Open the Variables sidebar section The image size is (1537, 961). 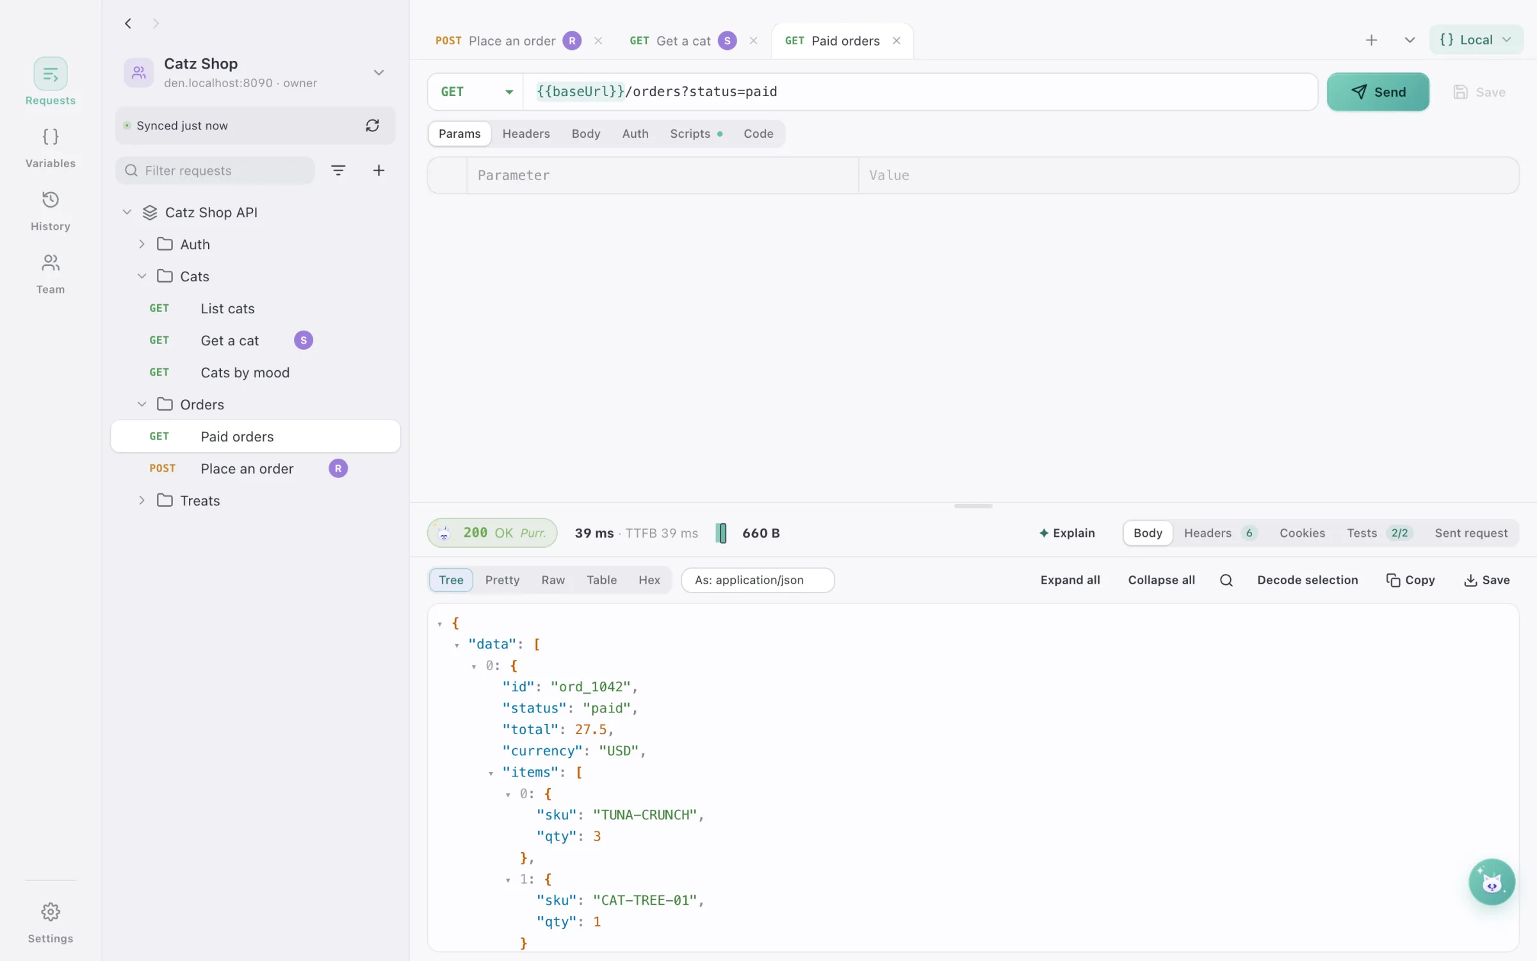pyautogui.click(x=51, y=148)
